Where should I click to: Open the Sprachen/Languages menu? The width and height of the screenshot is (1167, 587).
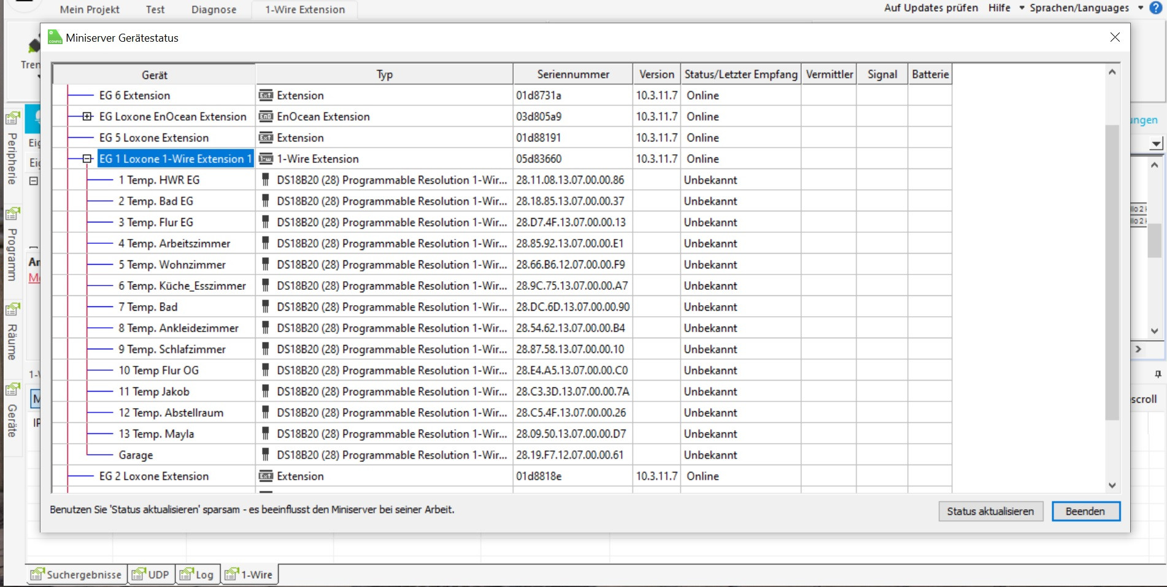pos(1079,8)
